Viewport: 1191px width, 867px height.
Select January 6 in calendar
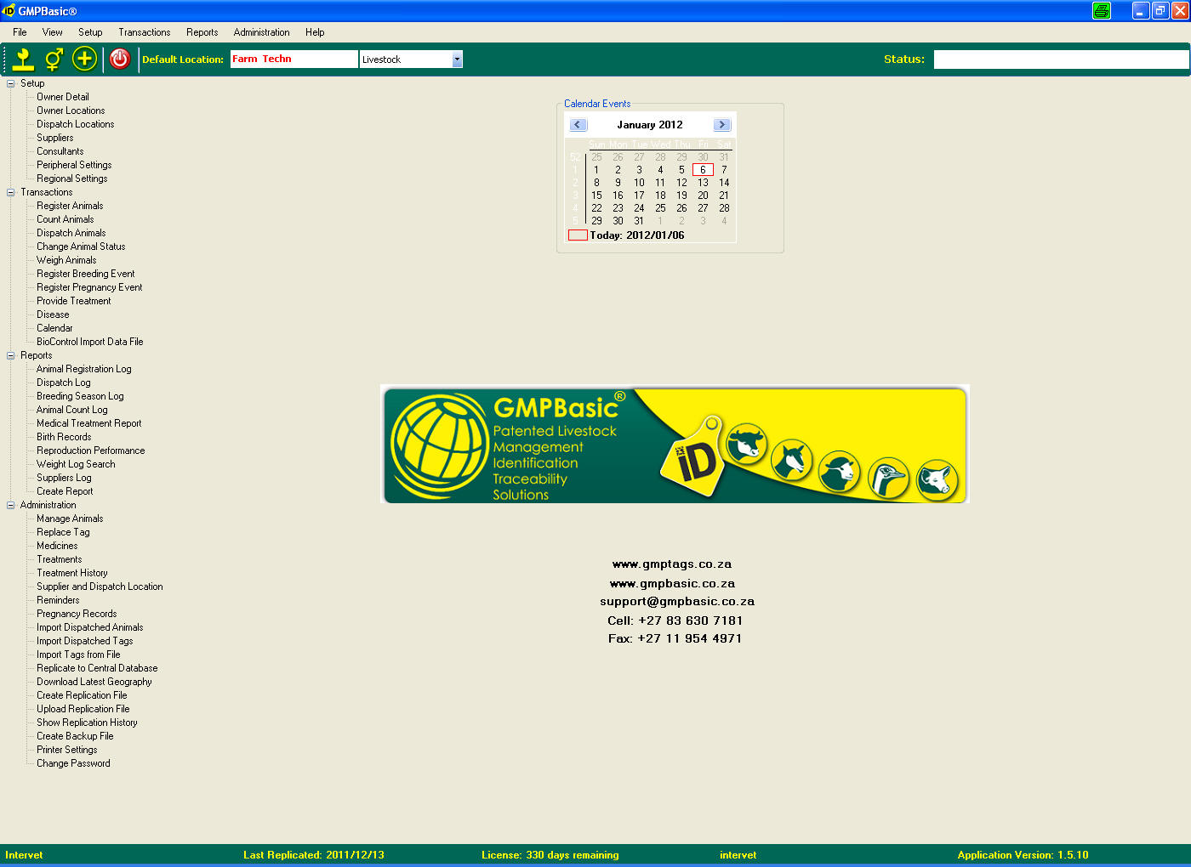[703, 170]
